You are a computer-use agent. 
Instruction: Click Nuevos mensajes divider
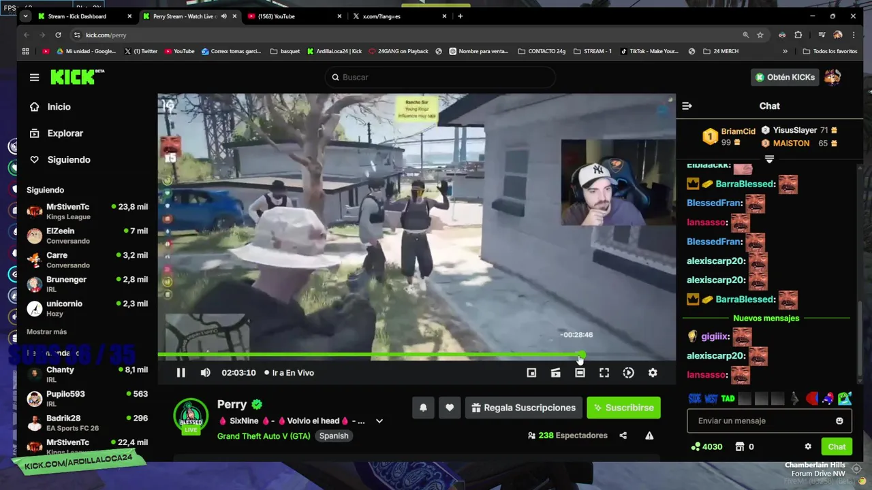point(766,318)
